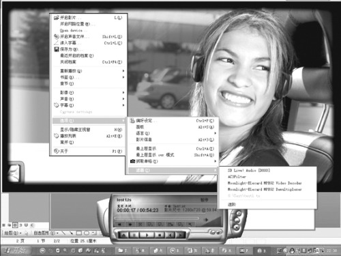The image size is (341, 256).
Task: Choose Open device menu entry
Action: point(89,30)
